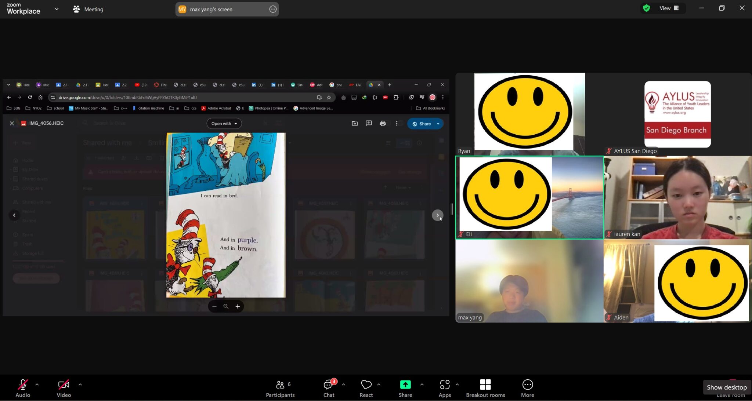The width and height of the screenshot is (752, 401).
Task: Click the Dr. Seuss book page image
Action: [x=226, y=215]
